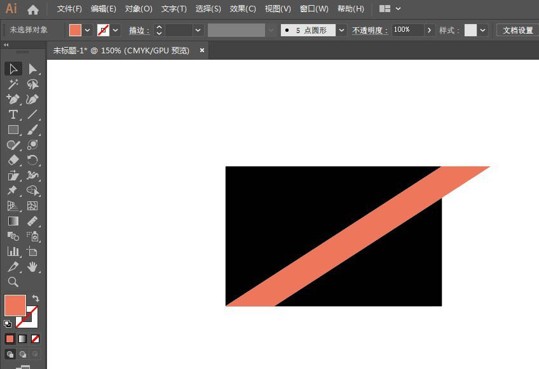Image resolution: width=539 pixels, height=369 pixels.
Task: Enable Draw Behind mode
Action: (23, 354)
